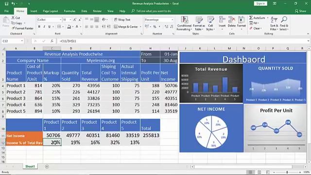Image resolution: width=311 pixels, height=175 pixels.
Task: Switch to the Formulas tab
Action: tap(69, 11)
